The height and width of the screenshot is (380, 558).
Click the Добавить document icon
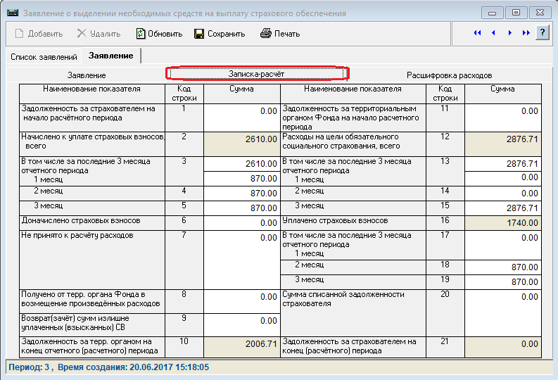pos(19,34)
